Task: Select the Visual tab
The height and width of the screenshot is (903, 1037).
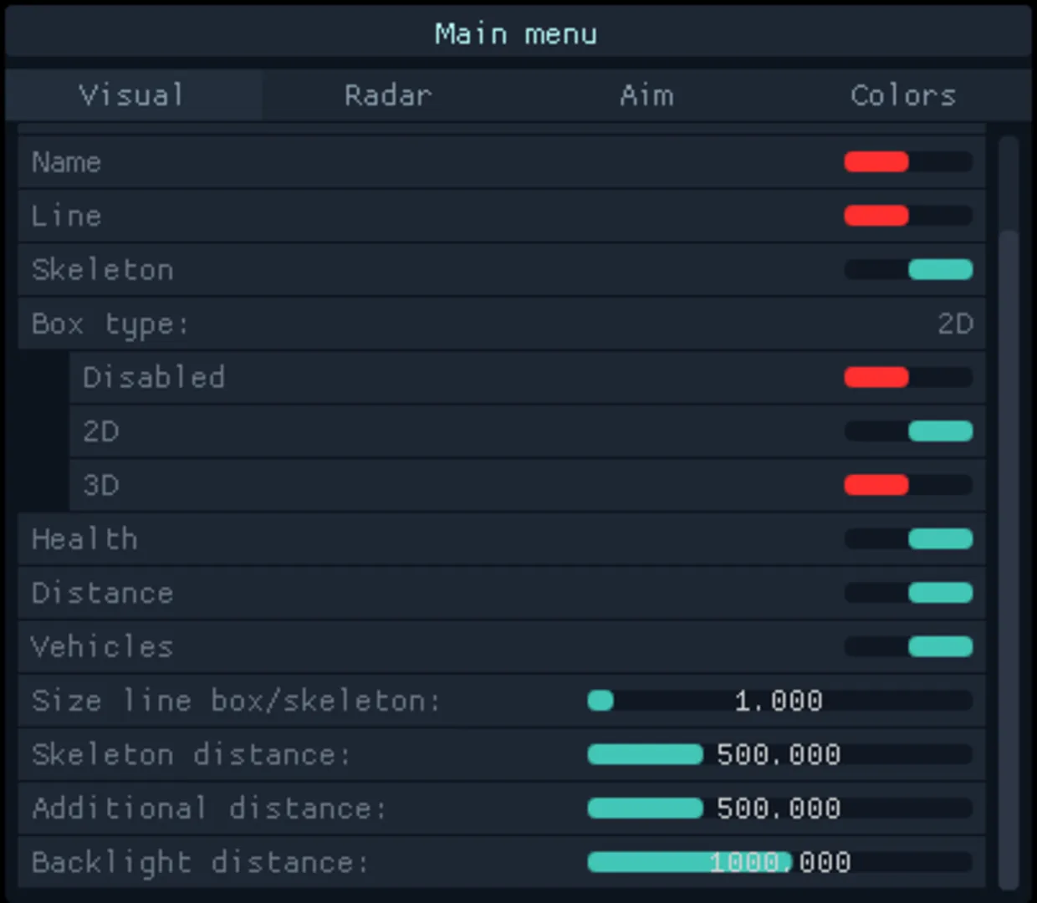Action: 131,95
